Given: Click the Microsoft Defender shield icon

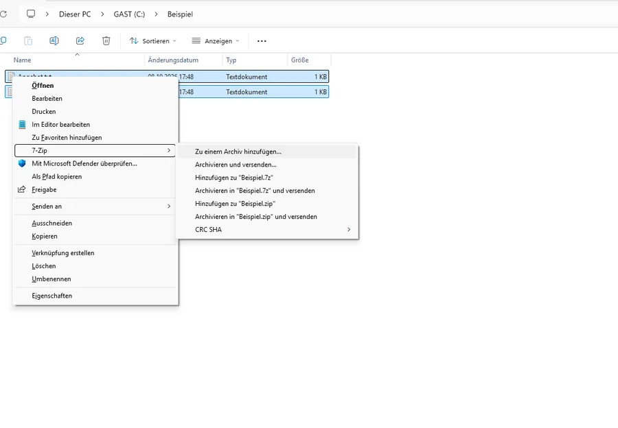Looking at the screenshot, I should pyautogui.click(x=22, y=163).
